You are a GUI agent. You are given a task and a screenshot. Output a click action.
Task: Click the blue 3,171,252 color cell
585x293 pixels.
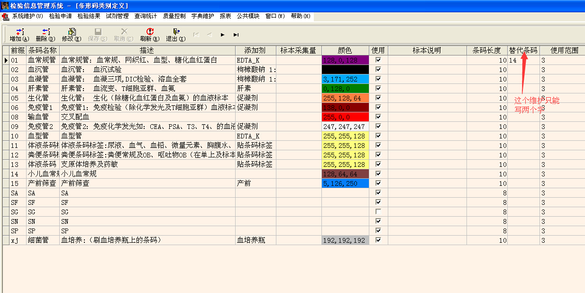(x=345, y=79)
